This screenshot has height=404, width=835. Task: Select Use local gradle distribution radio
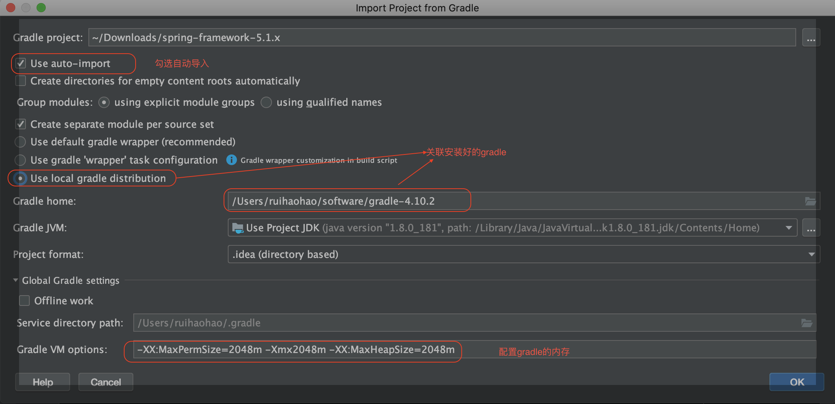pos(20,178)
